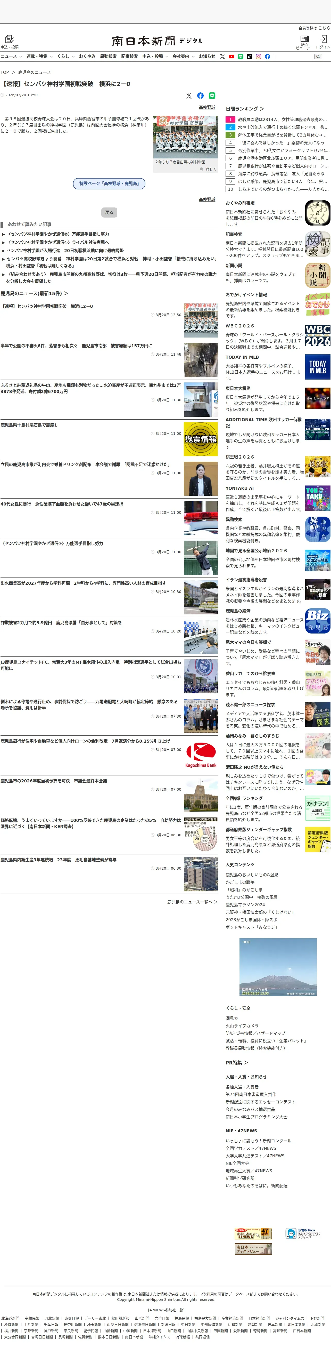Open 北海道新聞 link in footer
This screenshot has width=331, height=1363.
tap(10, 1319)
